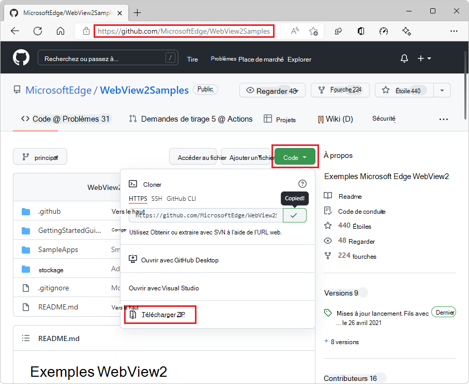Add page to favorites with the star icon
Image resolution: width=469 pixels, height=384 pixels.
tap(313, 31)
